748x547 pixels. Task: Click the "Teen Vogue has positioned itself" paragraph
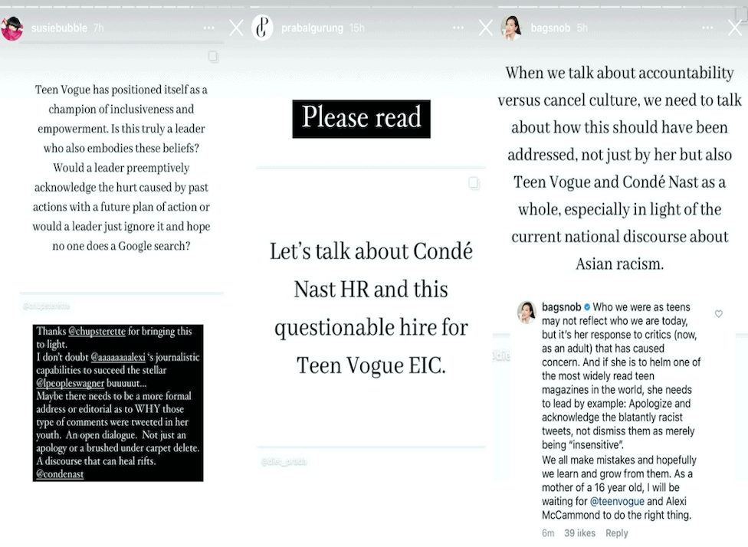(x=121, y=168)
